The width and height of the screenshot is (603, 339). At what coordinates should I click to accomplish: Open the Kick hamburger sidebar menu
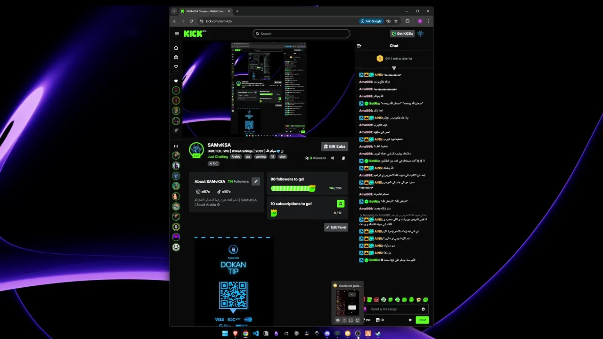pos(177,33)
